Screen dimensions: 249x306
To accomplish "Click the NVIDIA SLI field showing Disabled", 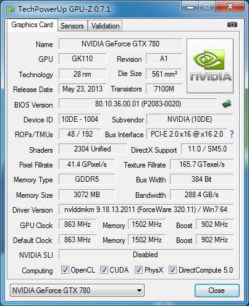I will pos(146,255).
